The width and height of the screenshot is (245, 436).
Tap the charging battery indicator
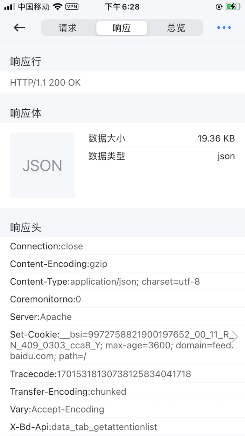click(x=233, y=6)
